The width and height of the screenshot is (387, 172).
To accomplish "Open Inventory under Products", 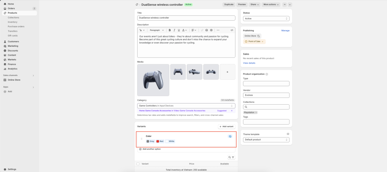I will pyautogui.click(x=12, y=22).
